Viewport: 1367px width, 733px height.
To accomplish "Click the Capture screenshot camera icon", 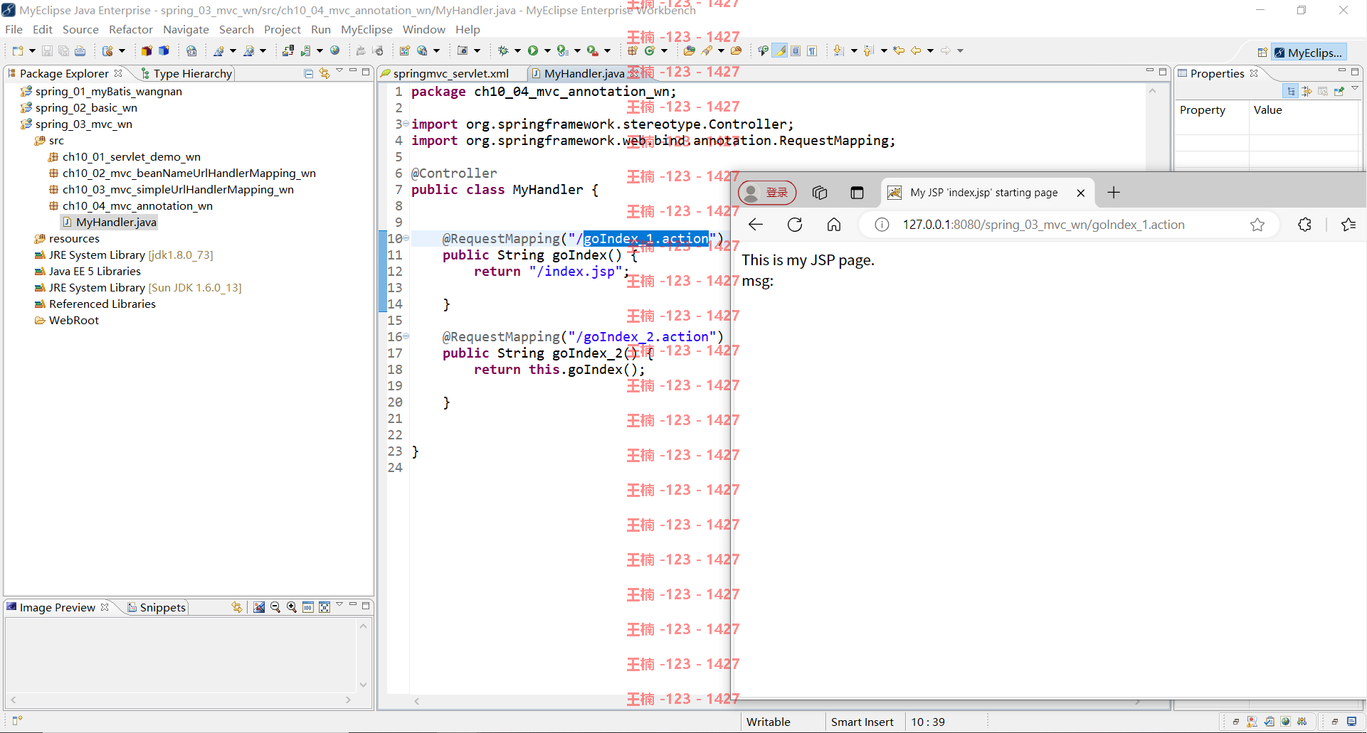I will (463, 50).
